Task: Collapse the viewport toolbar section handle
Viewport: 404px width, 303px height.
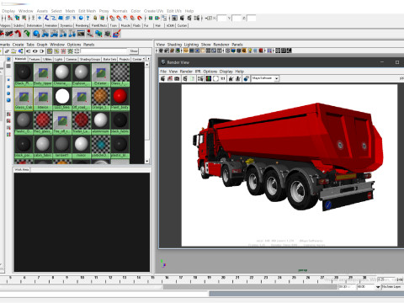Action: [x=156, y=50]
